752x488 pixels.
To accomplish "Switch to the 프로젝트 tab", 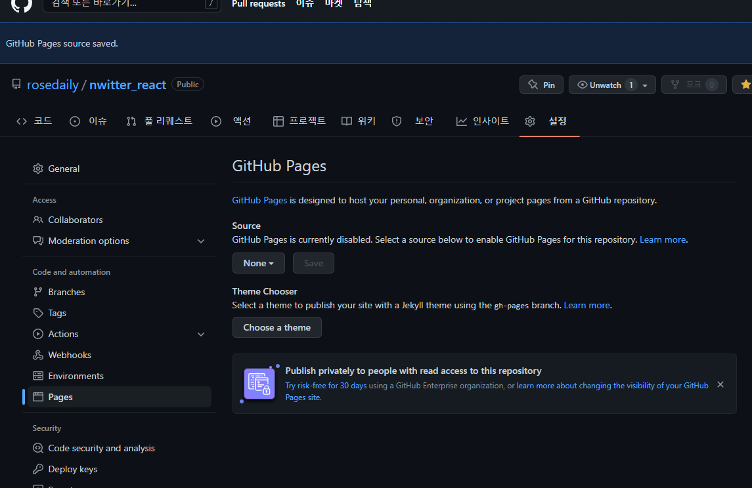I will pyautogui.click(x=299, y=121).
